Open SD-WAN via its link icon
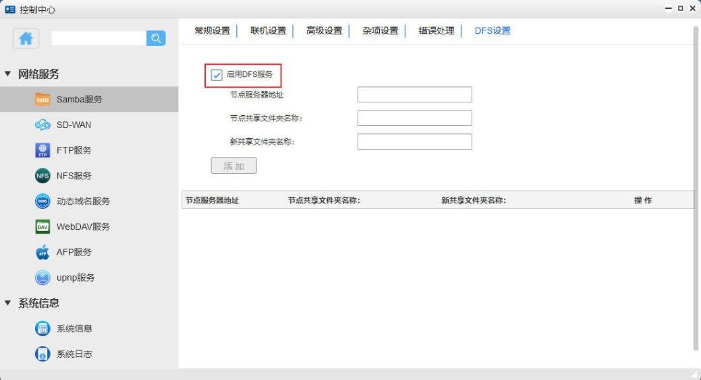This screenshot has height=380, width=701. 43,125
